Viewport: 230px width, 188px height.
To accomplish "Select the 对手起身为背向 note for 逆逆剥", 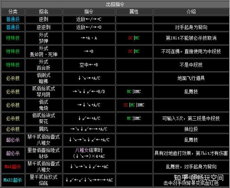I will [x=191, y=27].
